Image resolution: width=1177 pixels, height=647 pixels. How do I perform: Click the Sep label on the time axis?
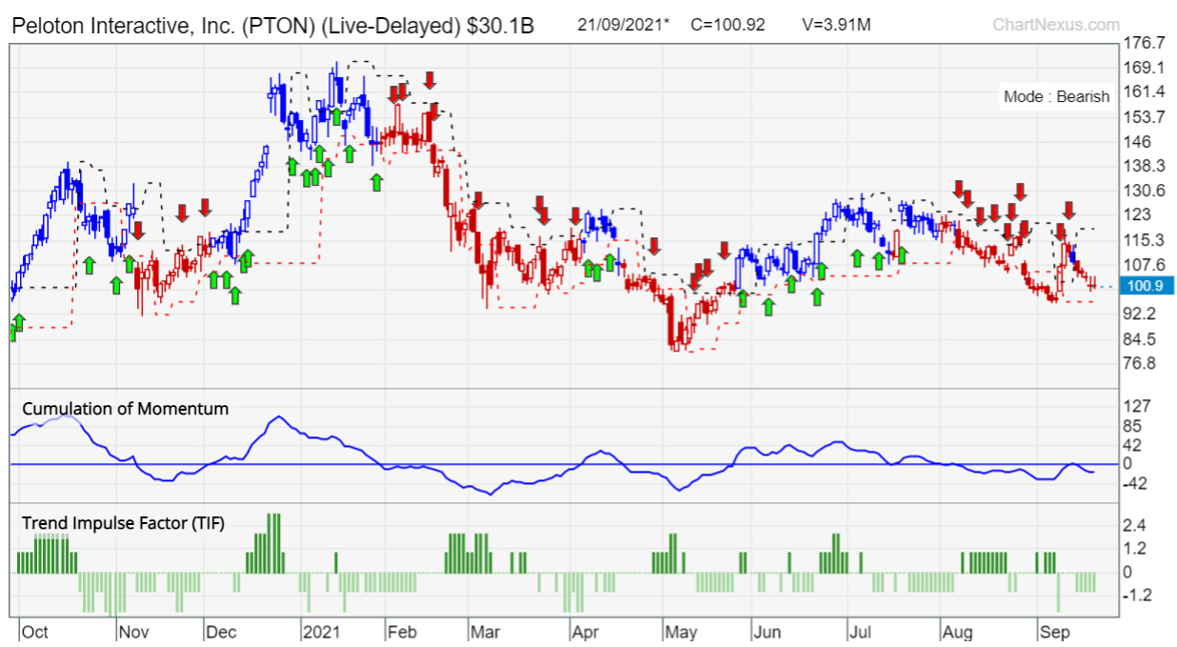[x=1054, y=632]
